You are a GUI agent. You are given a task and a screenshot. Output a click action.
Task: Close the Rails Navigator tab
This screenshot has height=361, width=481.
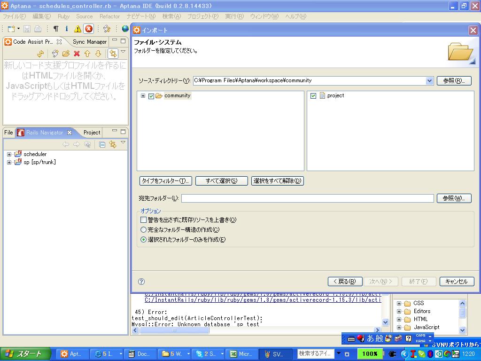tap(70, 133)
